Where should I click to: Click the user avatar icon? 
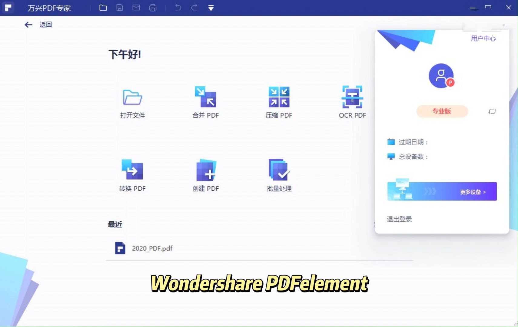[x=441, y=76]
